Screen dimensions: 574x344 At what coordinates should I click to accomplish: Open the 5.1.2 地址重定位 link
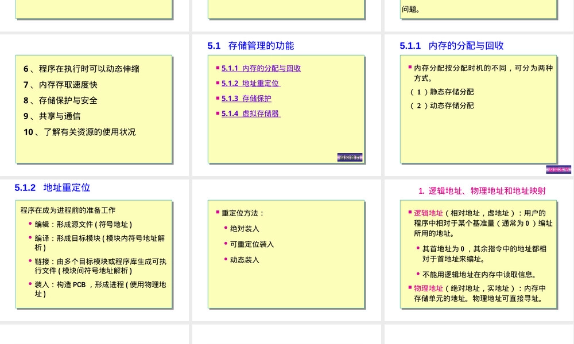tap(251, 83)
